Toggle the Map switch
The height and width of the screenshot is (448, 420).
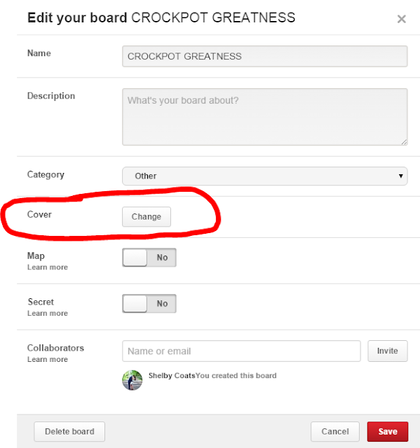click(149, 258)
